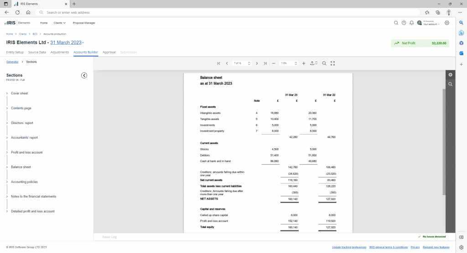The width and height of the screenshot is (467, 253).
Task: Select the Contents page section
Action: click(21, 108)
